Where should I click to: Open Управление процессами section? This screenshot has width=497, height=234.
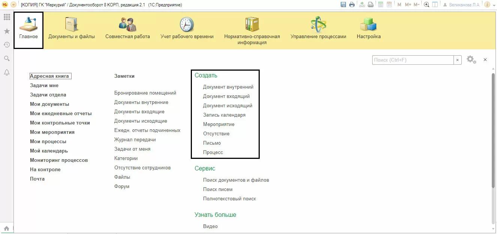tap(318, 29)
